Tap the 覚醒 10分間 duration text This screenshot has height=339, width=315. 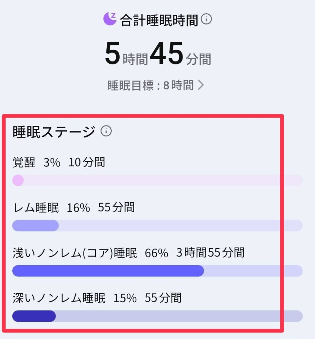[87, 163]
